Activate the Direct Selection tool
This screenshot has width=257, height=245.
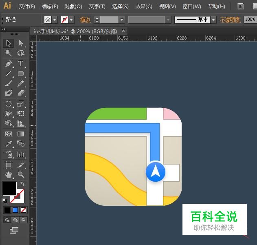pyautogui.click(x=21, y=43)
